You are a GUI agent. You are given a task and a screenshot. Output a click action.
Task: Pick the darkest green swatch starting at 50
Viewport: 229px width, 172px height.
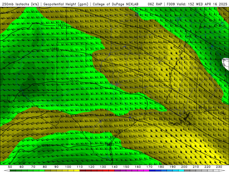13,171
